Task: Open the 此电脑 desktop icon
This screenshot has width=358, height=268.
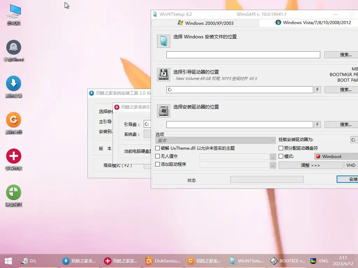Action: point(14,14)
